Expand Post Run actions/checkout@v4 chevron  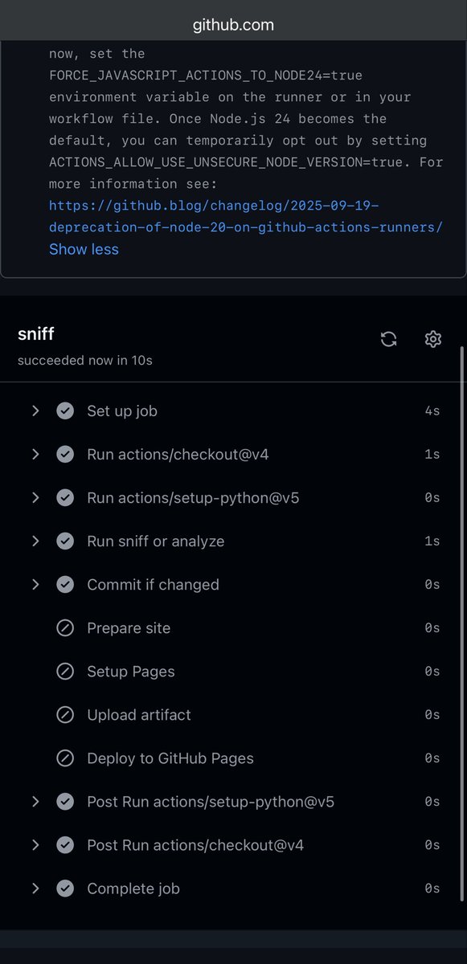pos(35,845)
